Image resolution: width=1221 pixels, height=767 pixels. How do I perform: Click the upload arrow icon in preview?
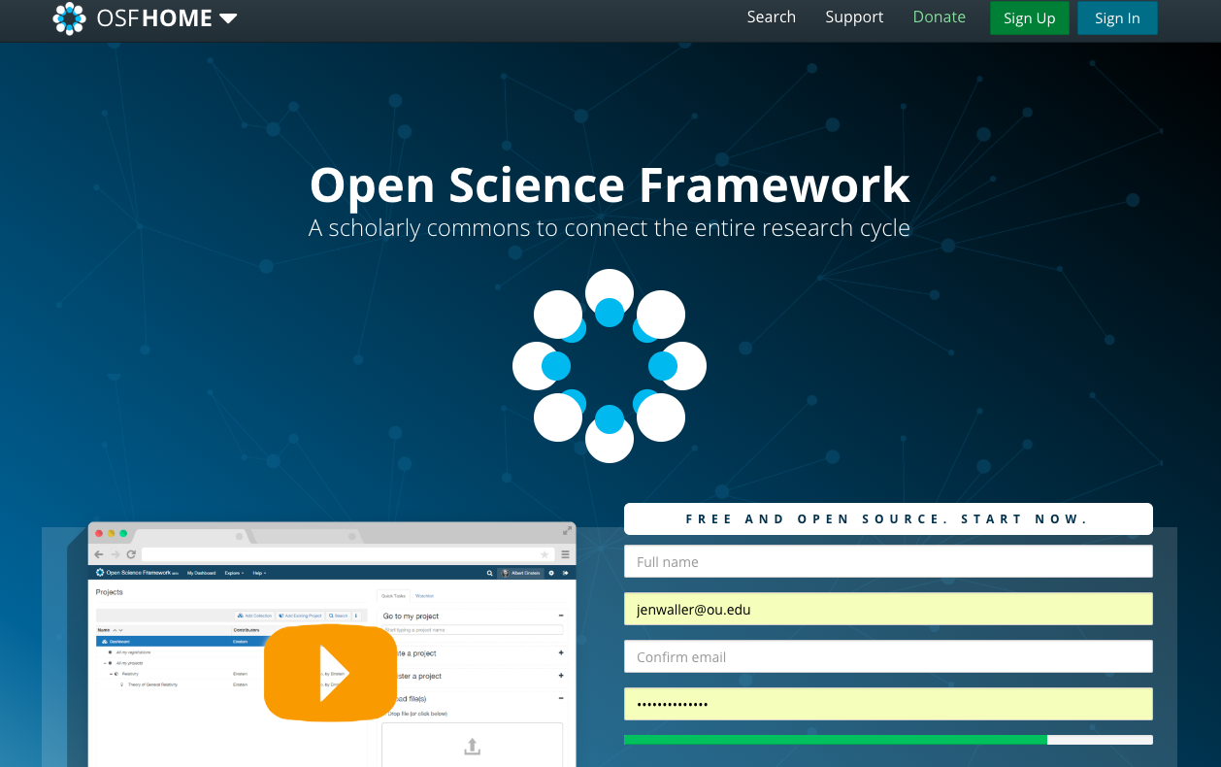(x=472, y=746)
